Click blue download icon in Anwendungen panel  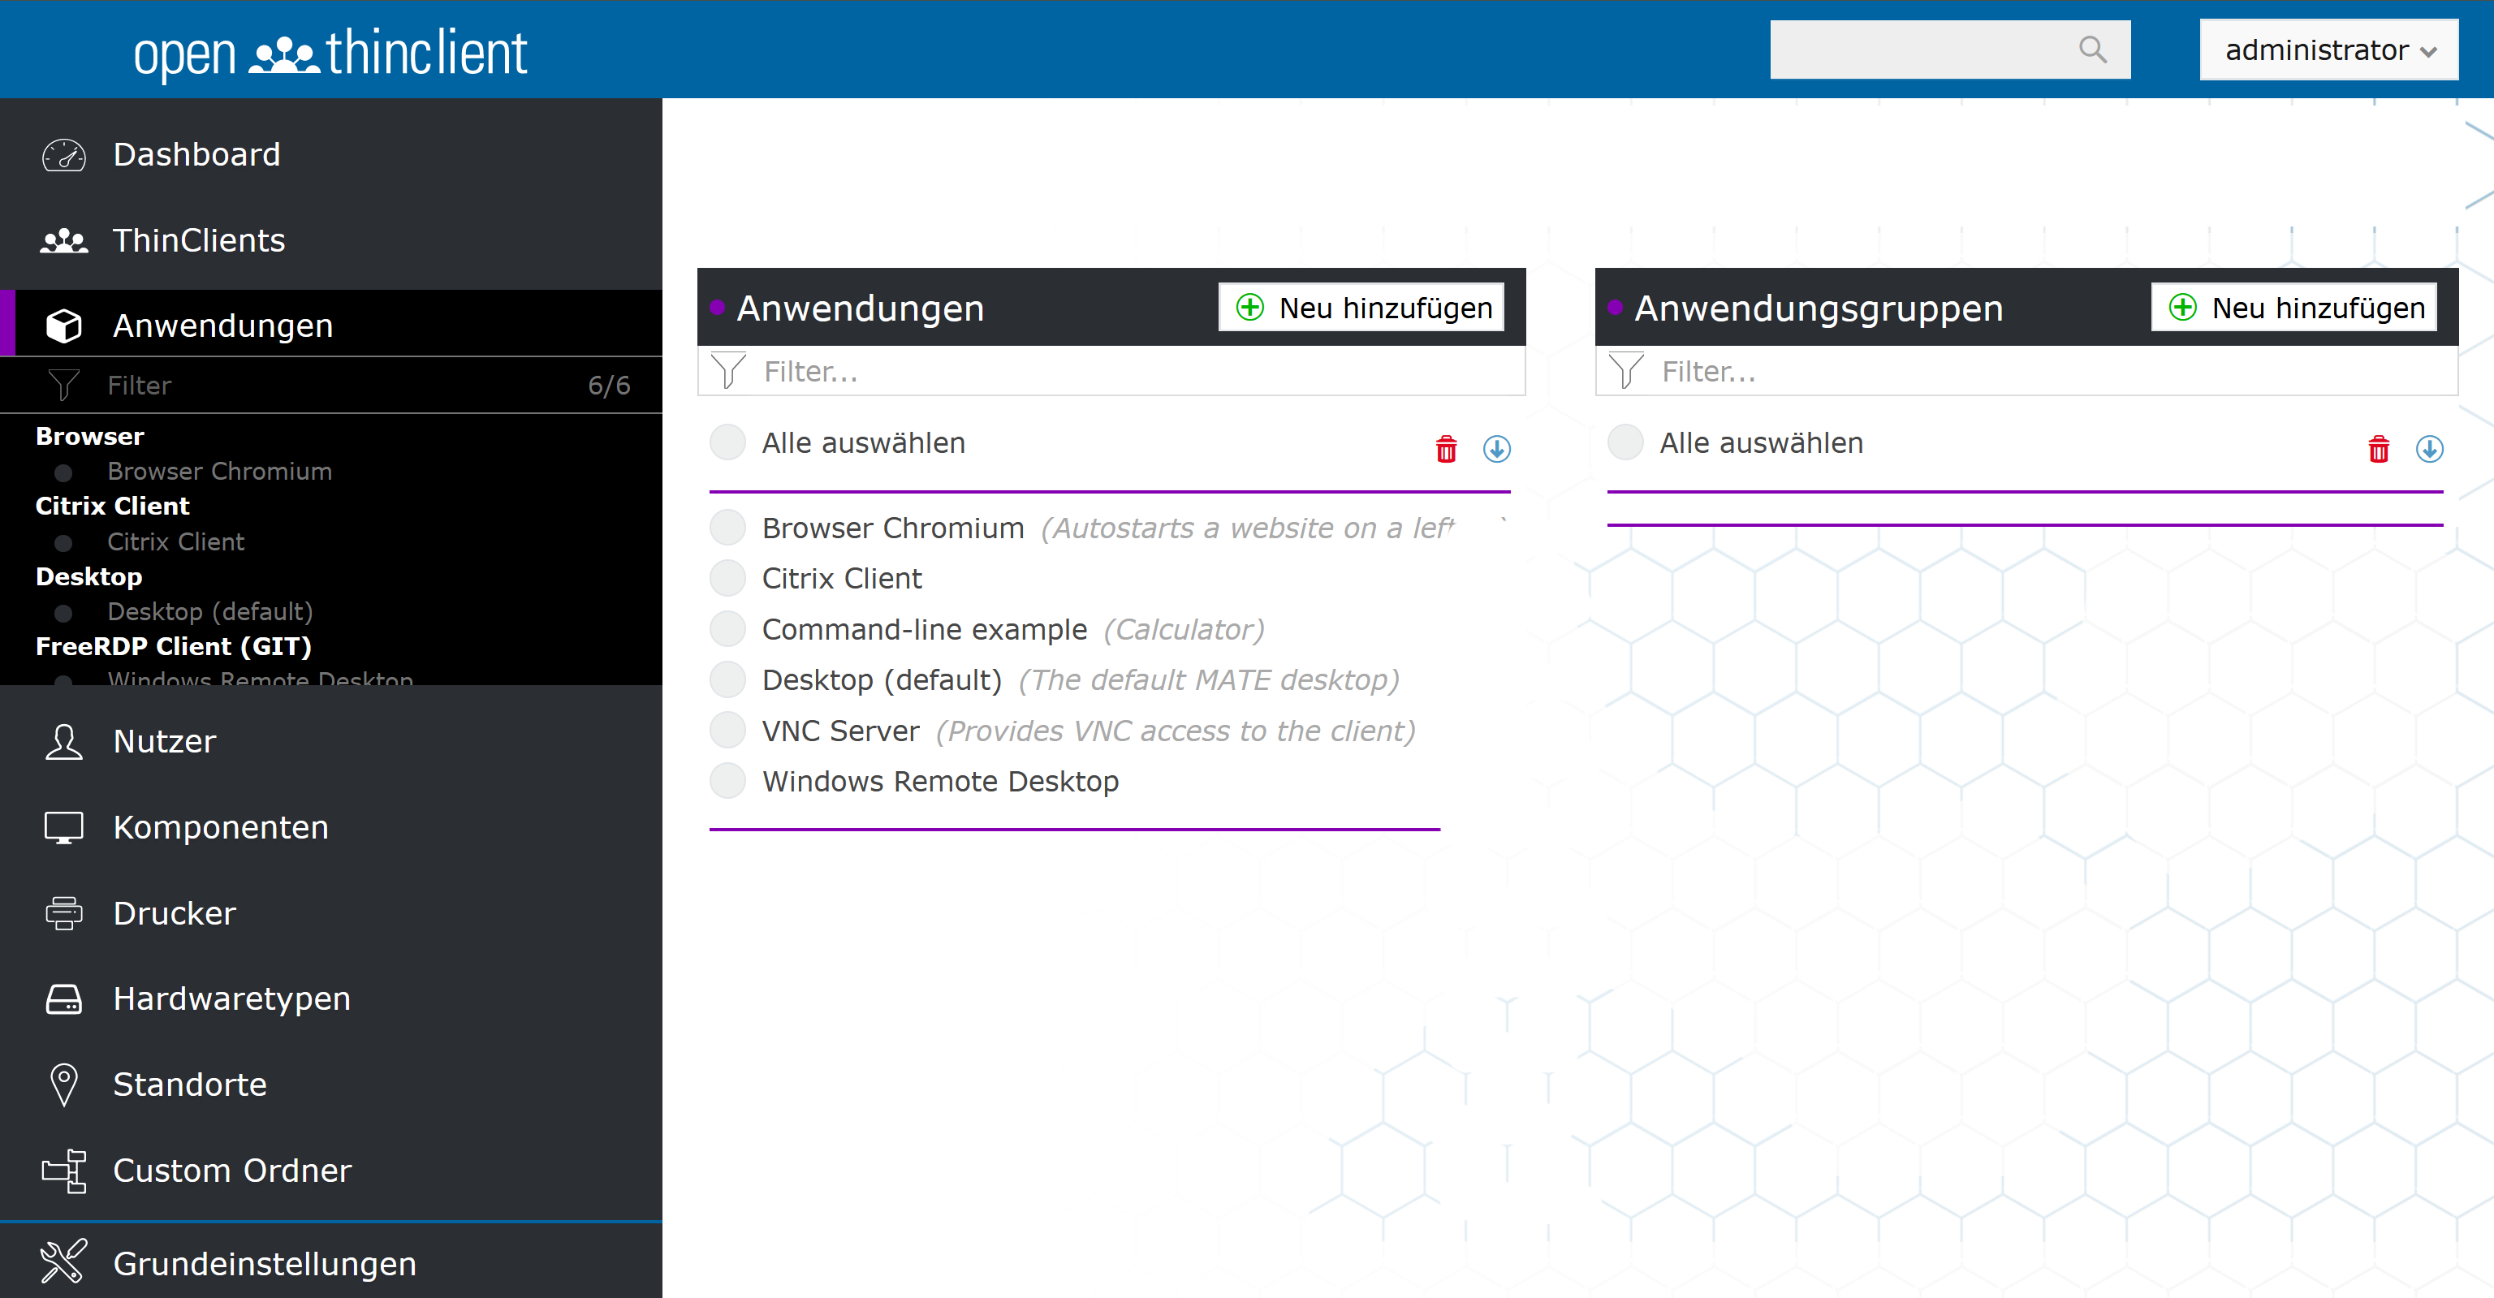pyautogui.click(x=1495, y=449)
